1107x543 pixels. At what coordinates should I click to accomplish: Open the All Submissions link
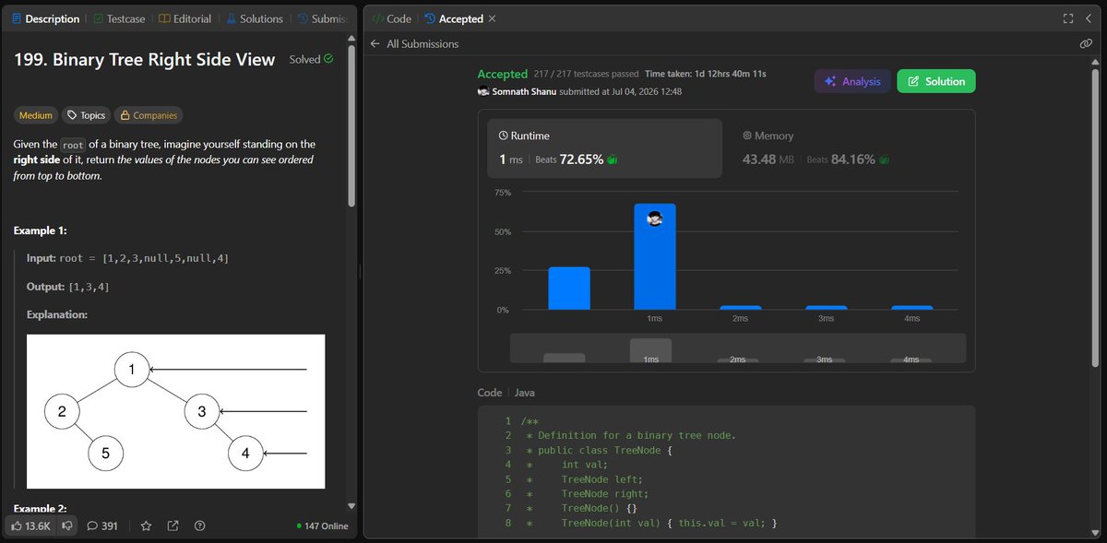pyautogui.click(x=423, y=43)
